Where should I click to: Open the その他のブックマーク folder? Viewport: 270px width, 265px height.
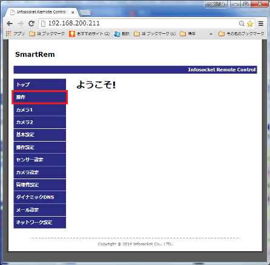click(242, 34)
